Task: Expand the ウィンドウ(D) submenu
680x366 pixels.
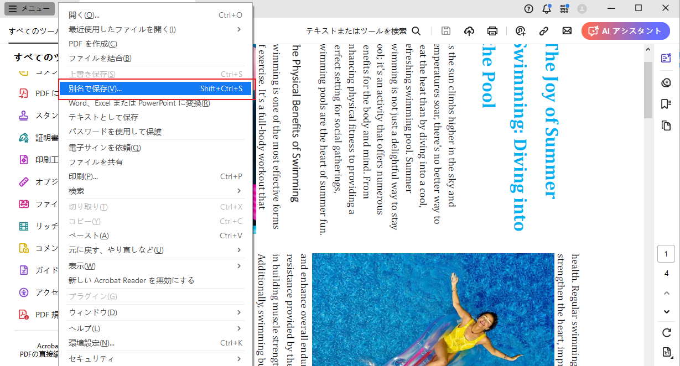Action: tap(155, 312)
